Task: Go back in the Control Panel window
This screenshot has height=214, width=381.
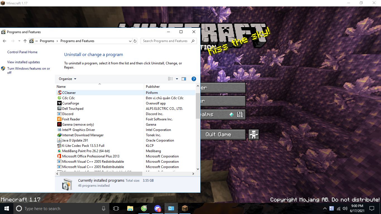Action: pos(4,41)
